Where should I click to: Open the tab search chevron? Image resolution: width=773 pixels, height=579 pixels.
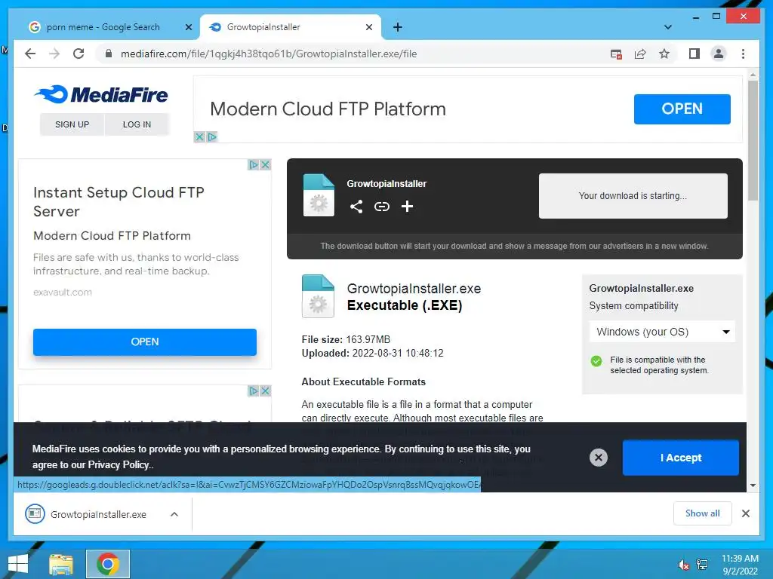click(x=668, y=27)
